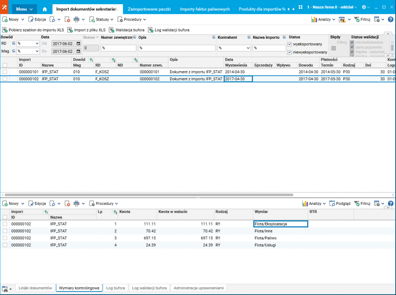
Task: Open the calendar picker for Od date
Action: [78, 43]
